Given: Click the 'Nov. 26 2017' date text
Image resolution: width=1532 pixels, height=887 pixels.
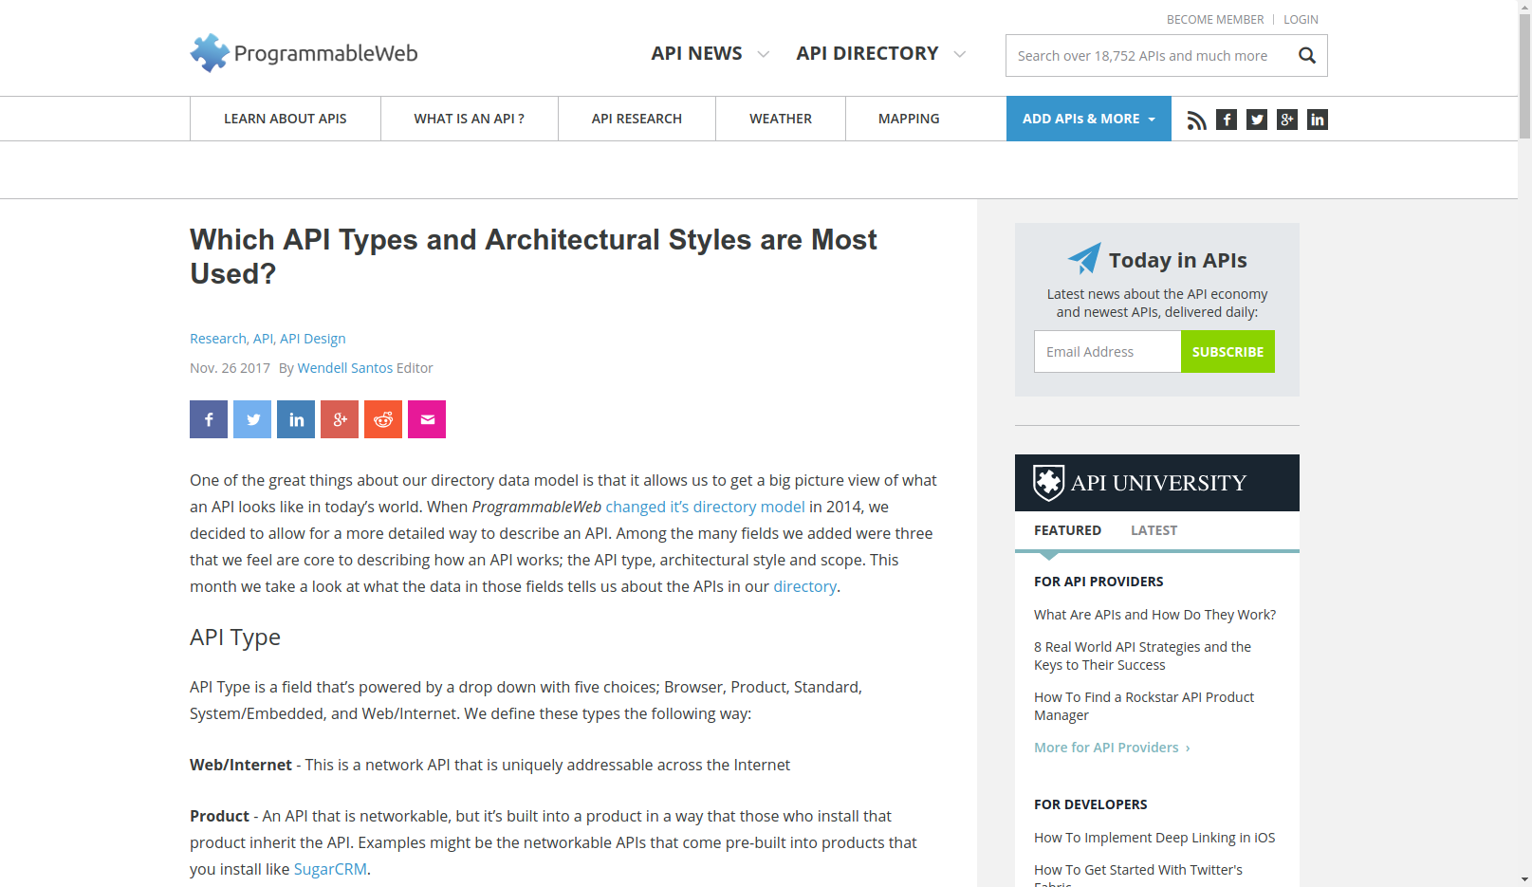Looking at the screenshot, I should pos(230,368).
